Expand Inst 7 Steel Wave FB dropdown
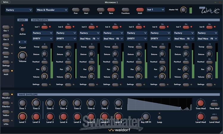The height and width of the screenshot is (134, 223). (x=184, y=39)
